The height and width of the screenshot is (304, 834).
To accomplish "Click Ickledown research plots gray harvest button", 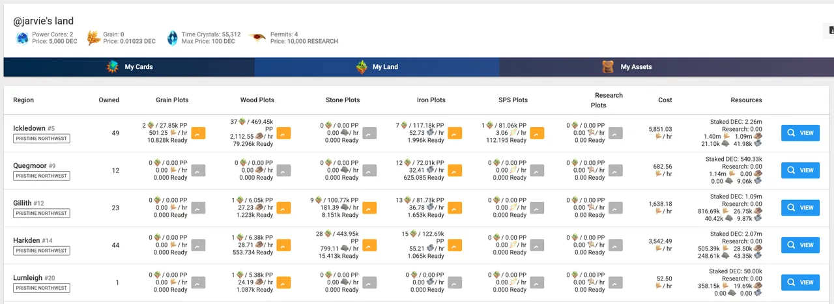I will (616, 133).
